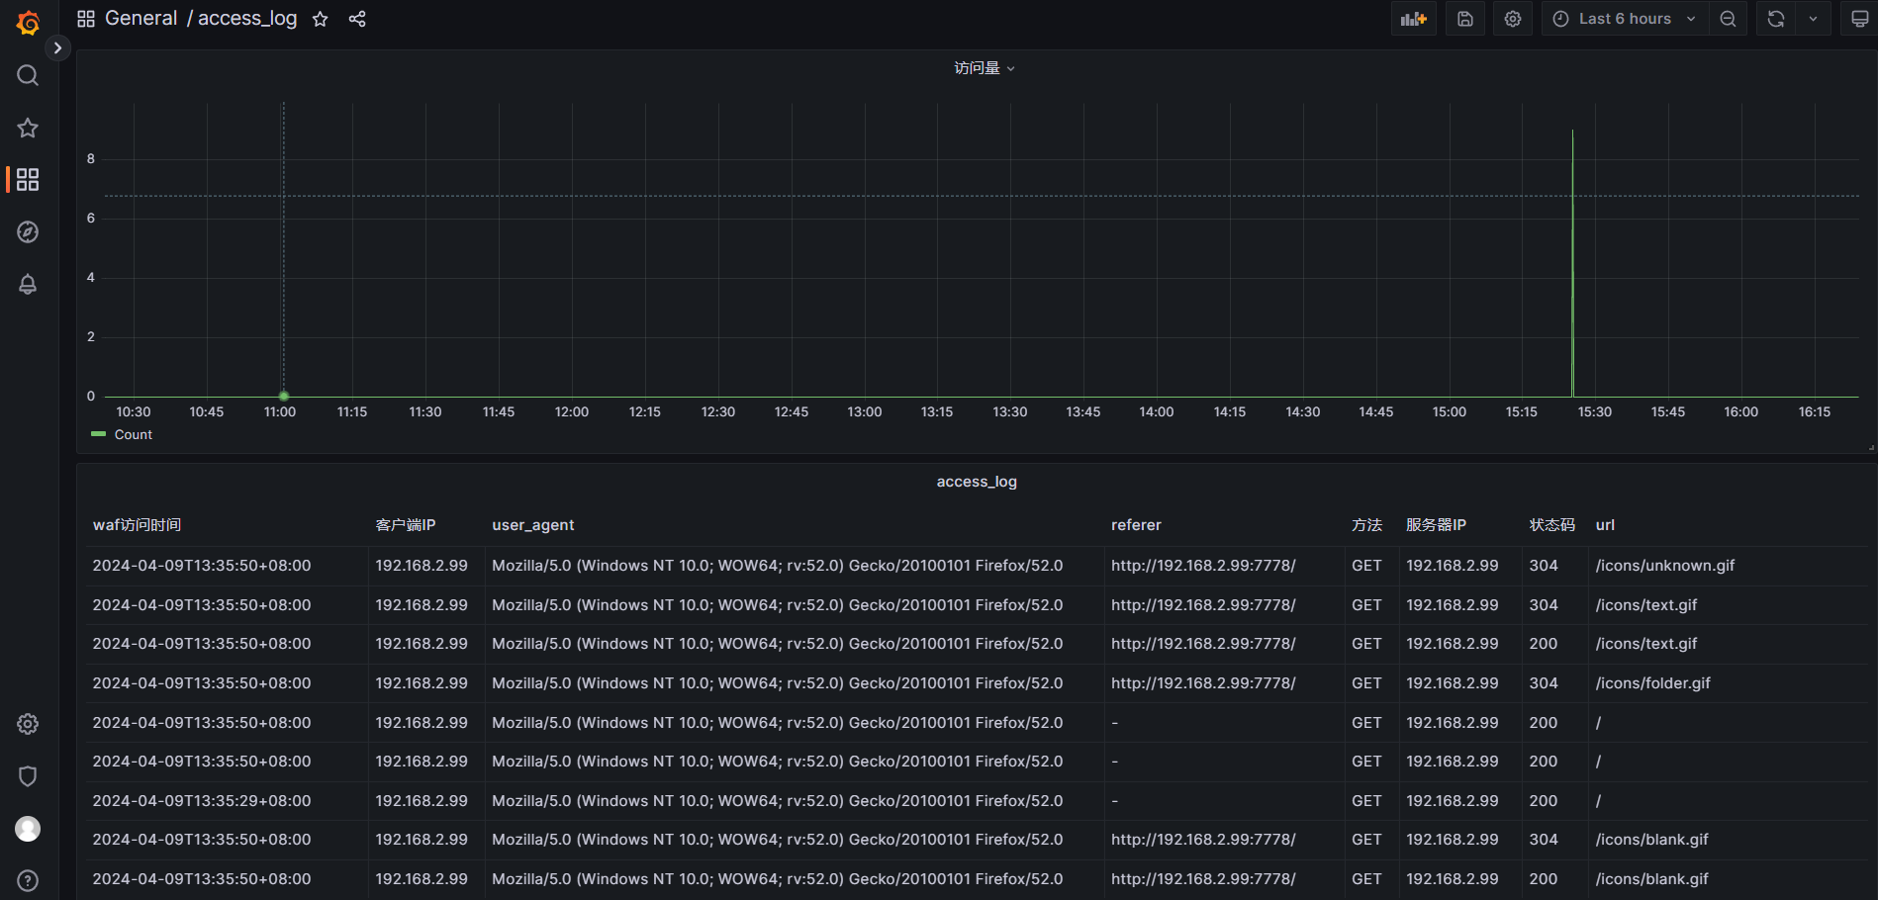Save the dashboard with disk icon
This screenshot has height=900, width=1878.
[1465, 19]
